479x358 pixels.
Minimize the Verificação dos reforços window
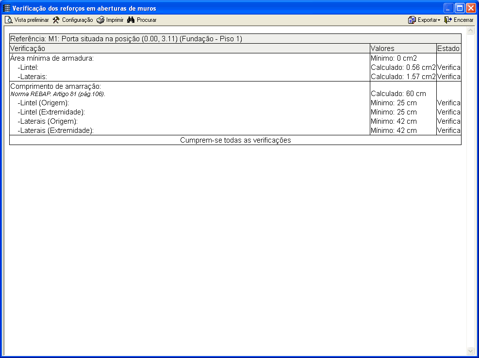point(448,8)
